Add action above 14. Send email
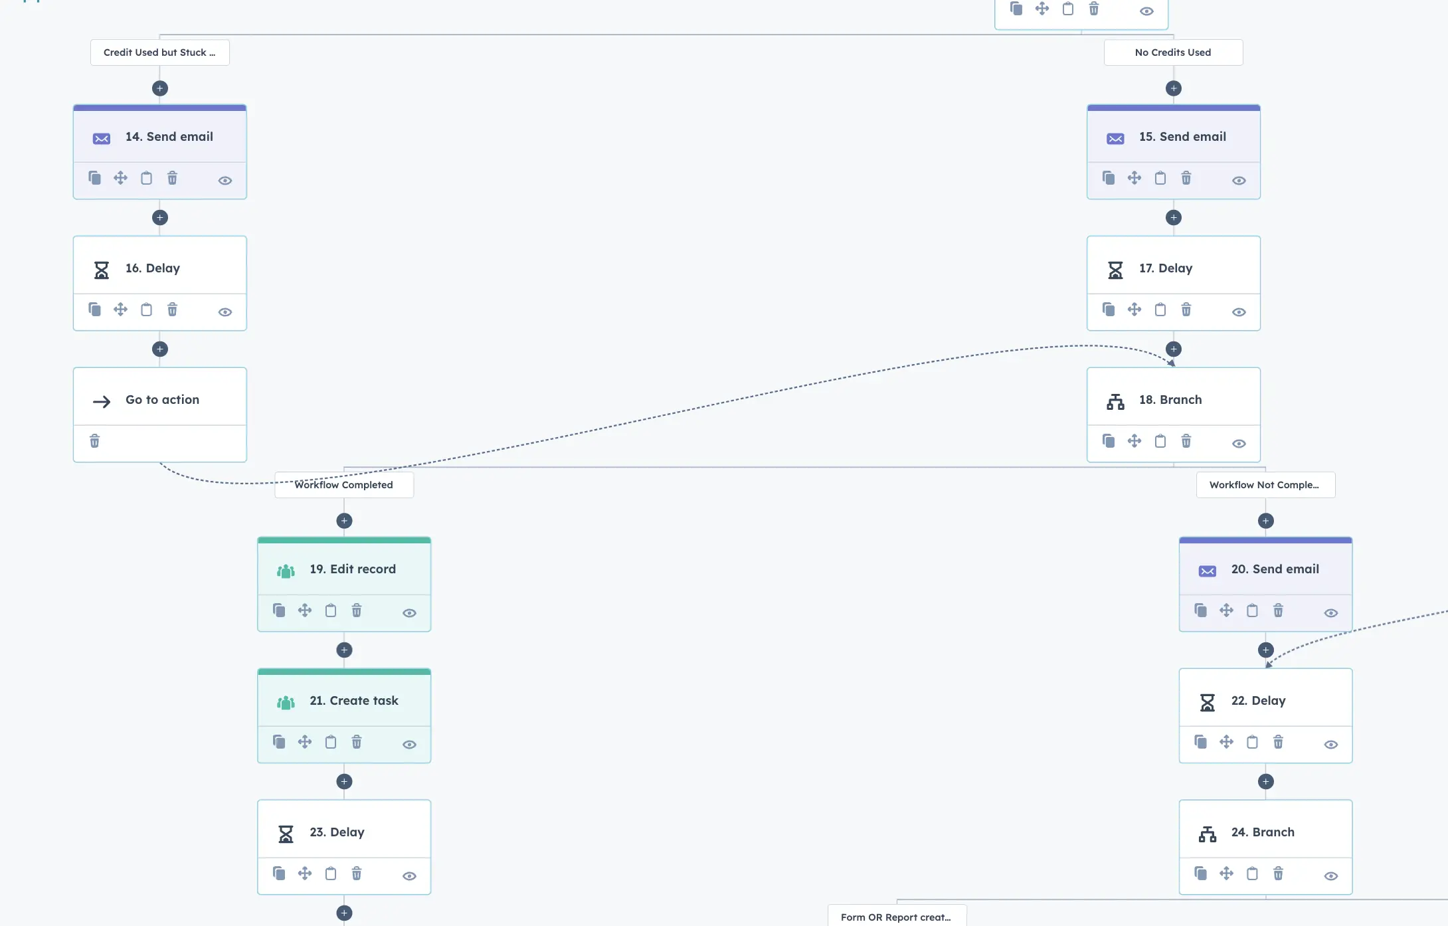The image size is (1448, 926). 160,88
